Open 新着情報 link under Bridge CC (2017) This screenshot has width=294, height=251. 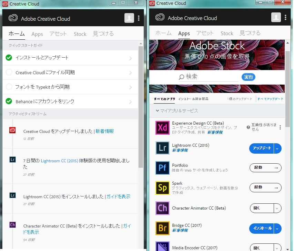pos(180,231)
